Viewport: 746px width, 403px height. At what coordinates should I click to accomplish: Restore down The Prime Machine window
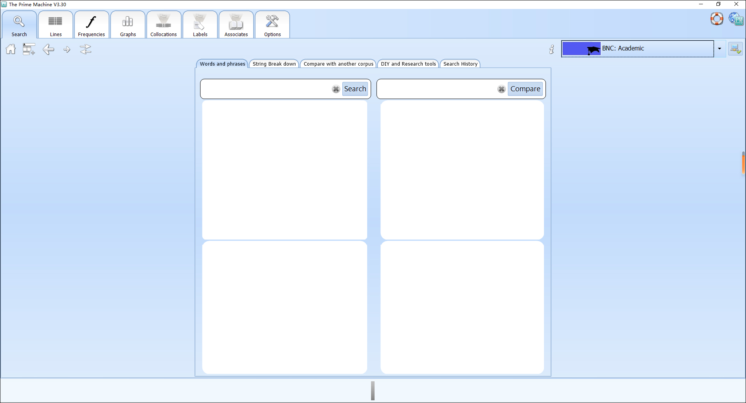pos(718,4)
